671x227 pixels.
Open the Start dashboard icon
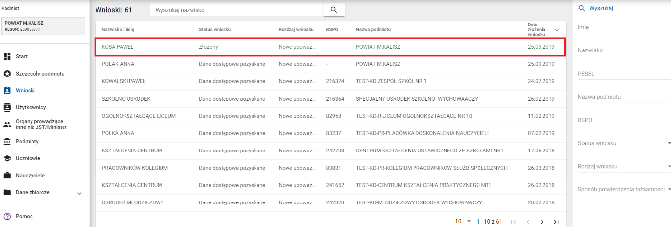(7, 57)
